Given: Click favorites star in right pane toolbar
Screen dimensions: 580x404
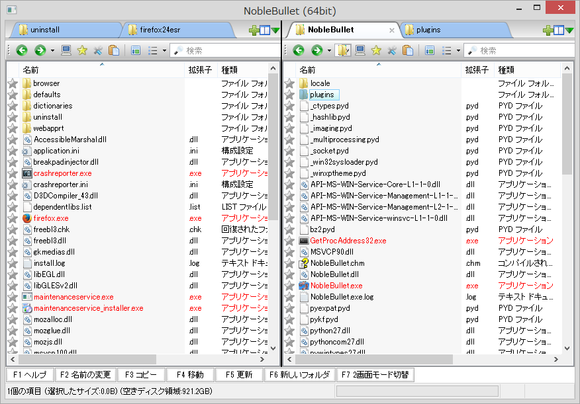Looking at the screenshot, I should 376,50.
